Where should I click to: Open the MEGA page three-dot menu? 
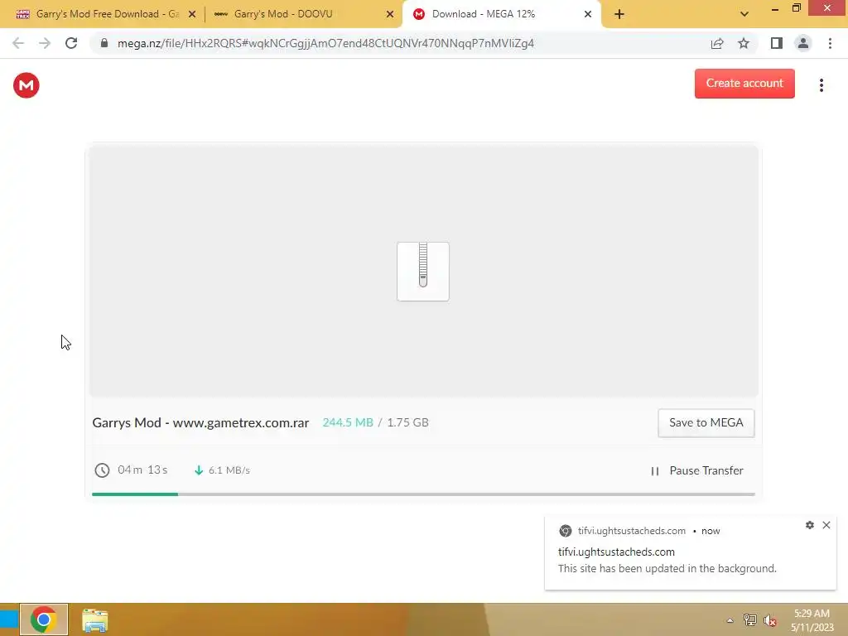pos(821,85)
